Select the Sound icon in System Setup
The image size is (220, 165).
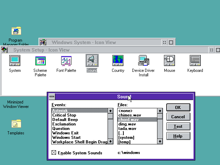click(92, 60)
